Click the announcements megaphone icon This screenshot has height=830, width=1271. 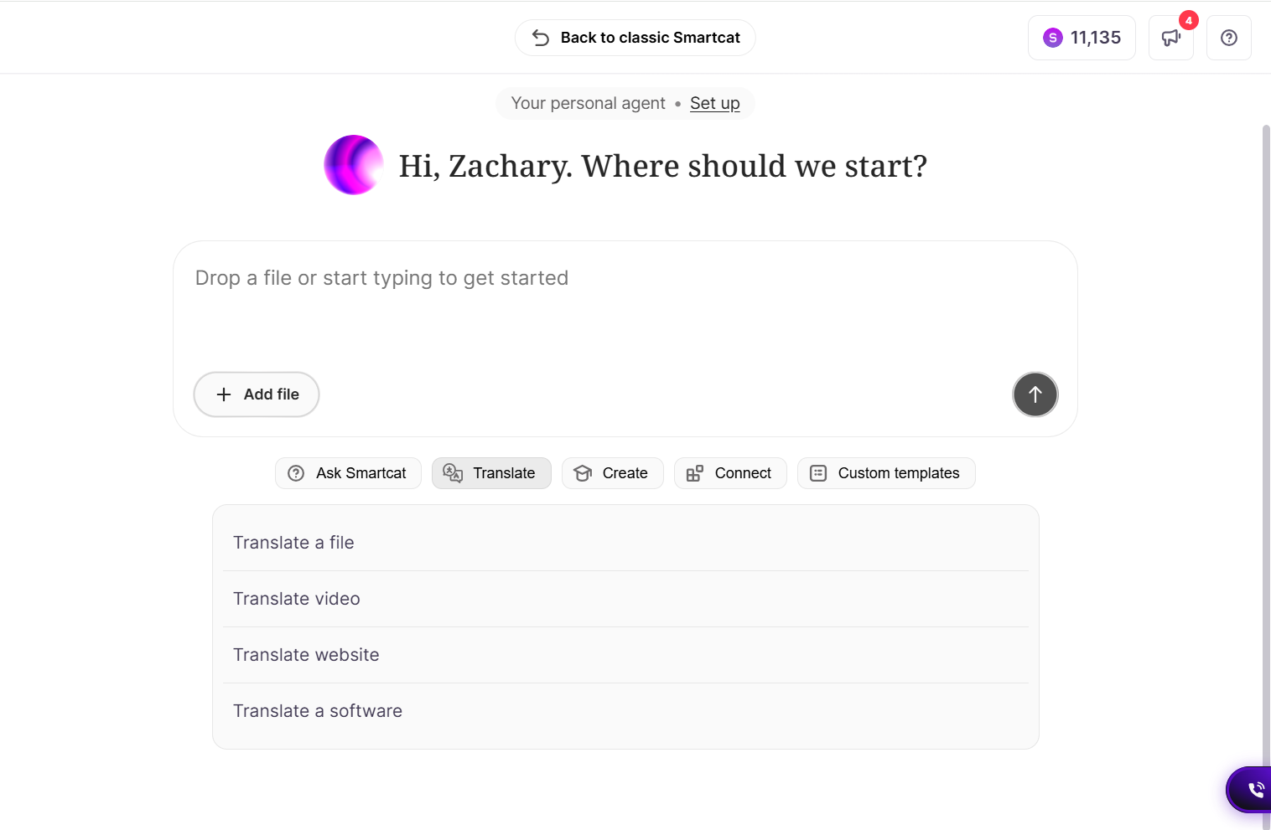[x=1170, y=38]
